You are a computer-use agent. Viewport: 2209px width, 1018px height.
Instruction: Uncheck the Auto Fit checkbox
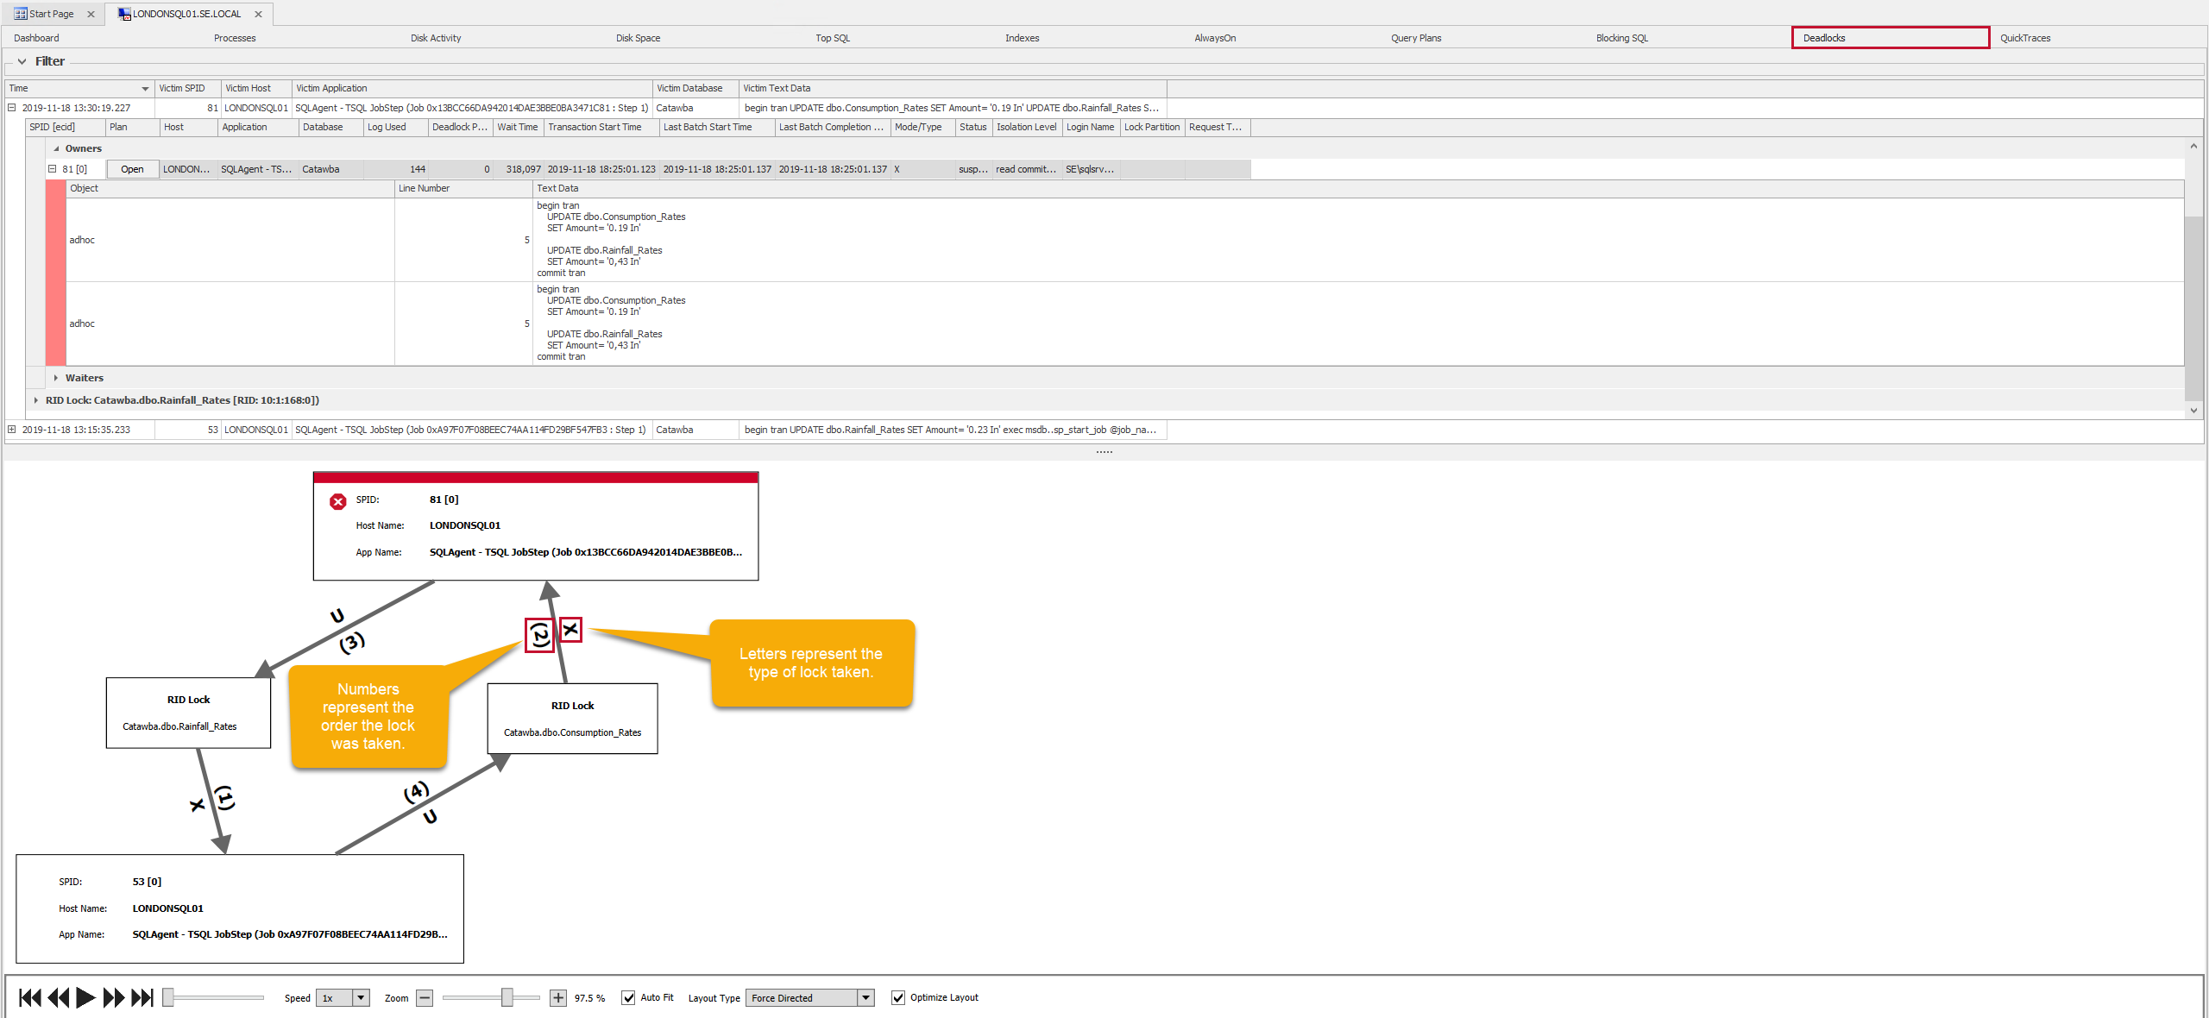point(628,997)
